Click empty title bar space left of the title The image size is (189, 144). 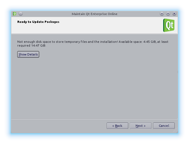coord(46,14)
